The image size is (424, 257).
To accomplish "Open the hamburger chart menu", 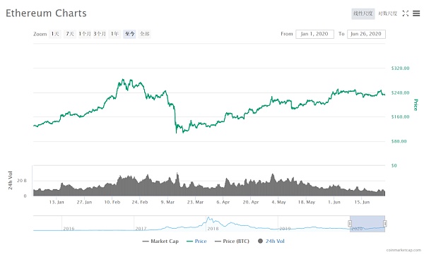I will [x=416, y=13].
